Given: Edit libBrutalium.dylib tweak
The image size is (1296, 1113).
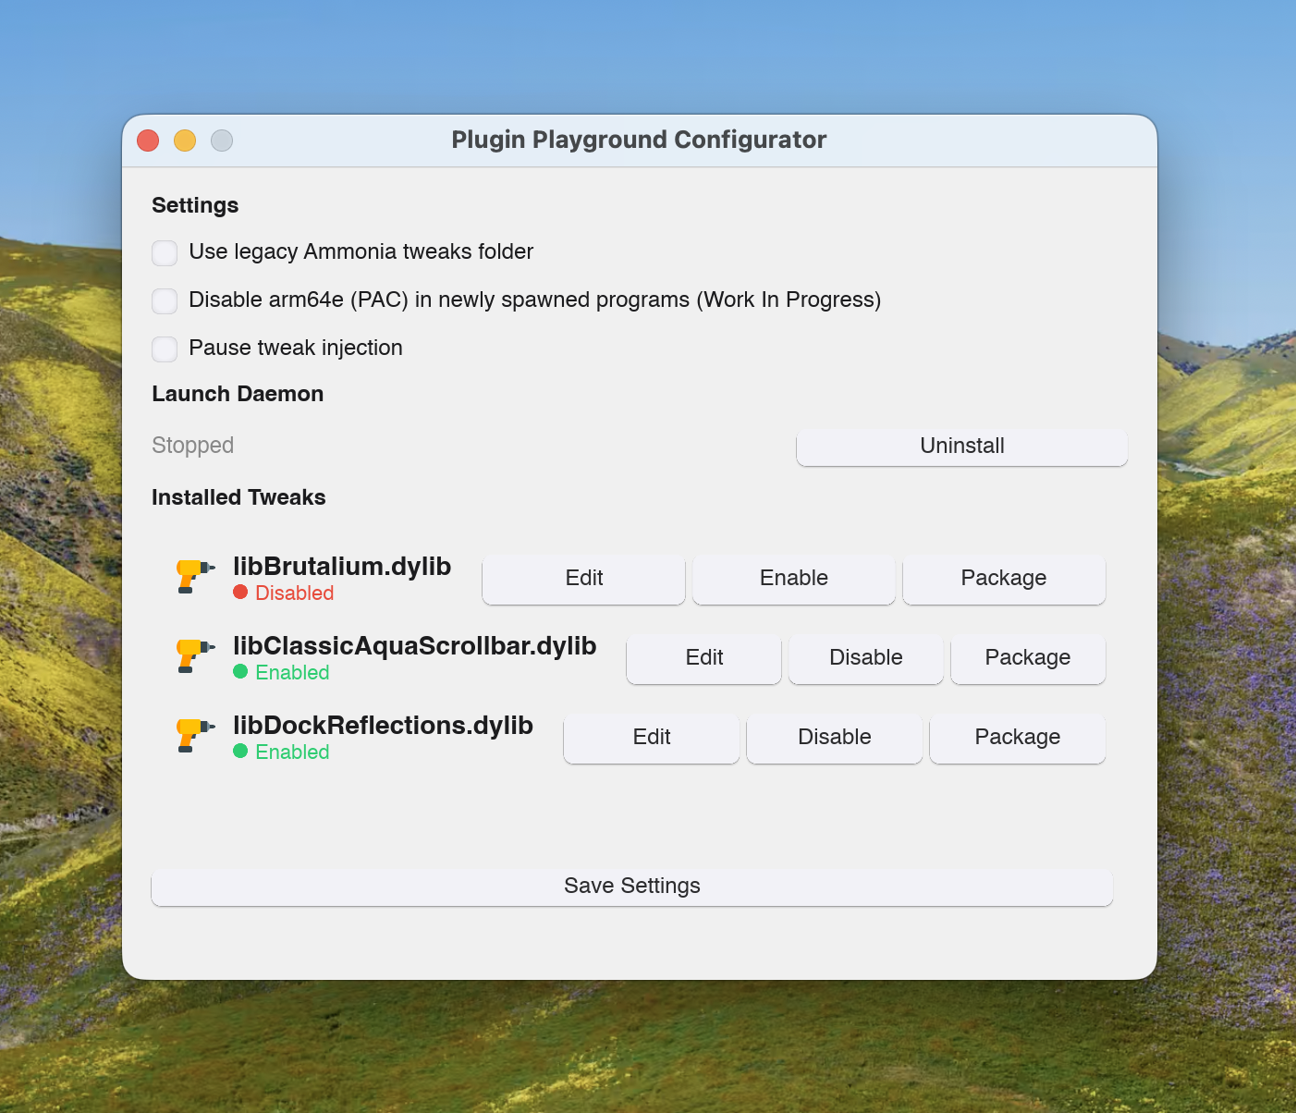Looking at the screenshot, I should tap(584, 579).
